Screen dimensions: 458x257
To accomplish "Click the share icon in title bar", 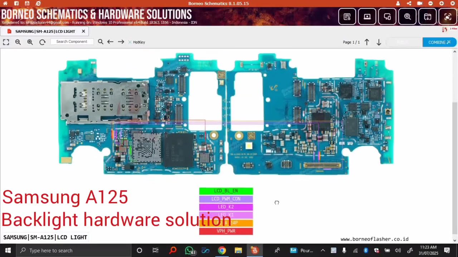I will (x=409, y=3).
